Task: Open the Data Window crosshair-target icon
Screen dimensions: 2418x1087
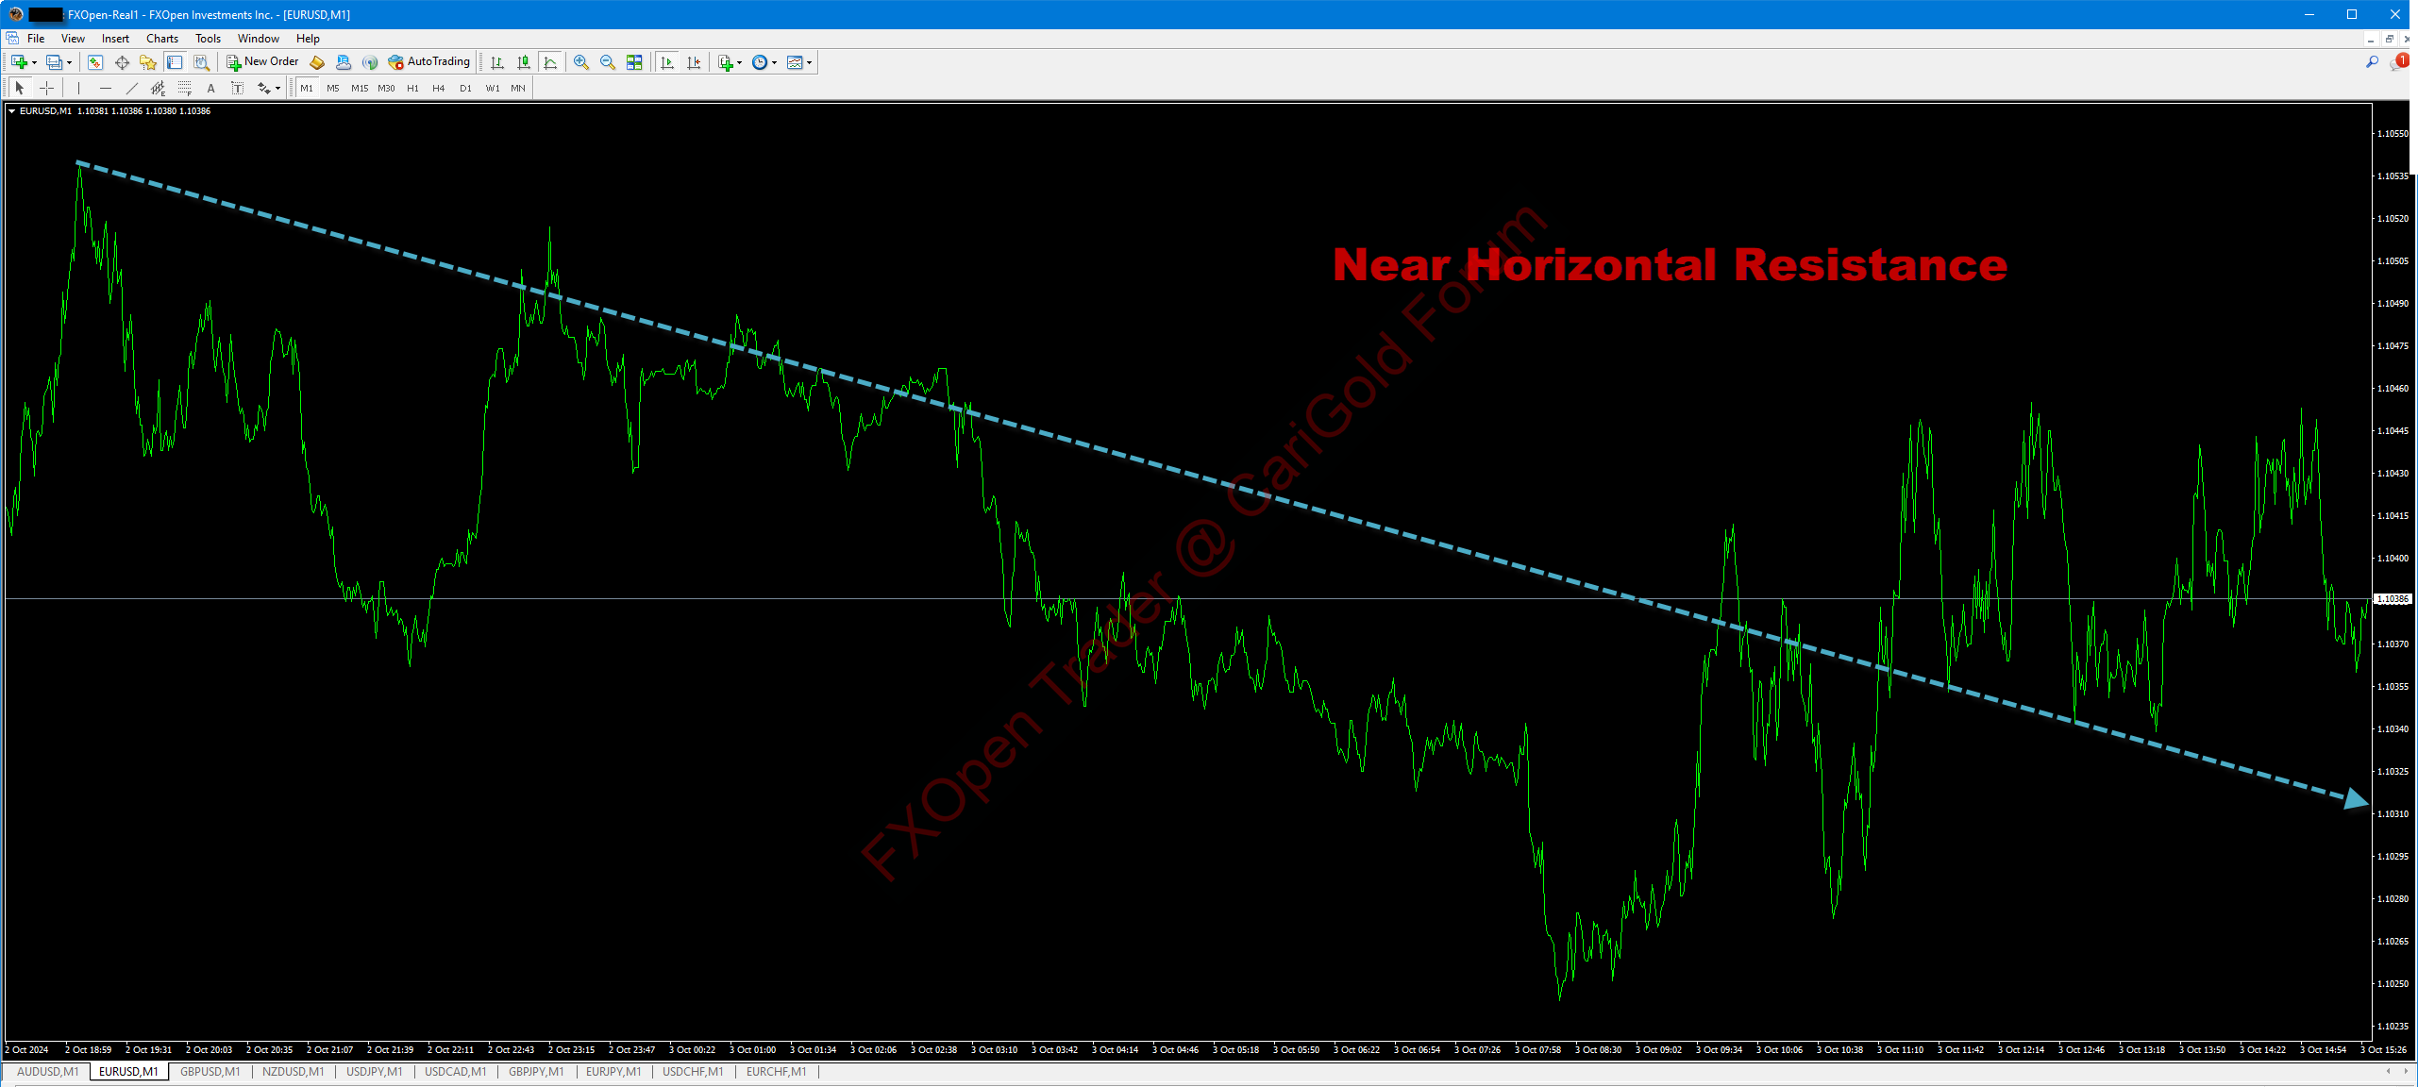Action: pyautogui.click(x=122, y=62)
